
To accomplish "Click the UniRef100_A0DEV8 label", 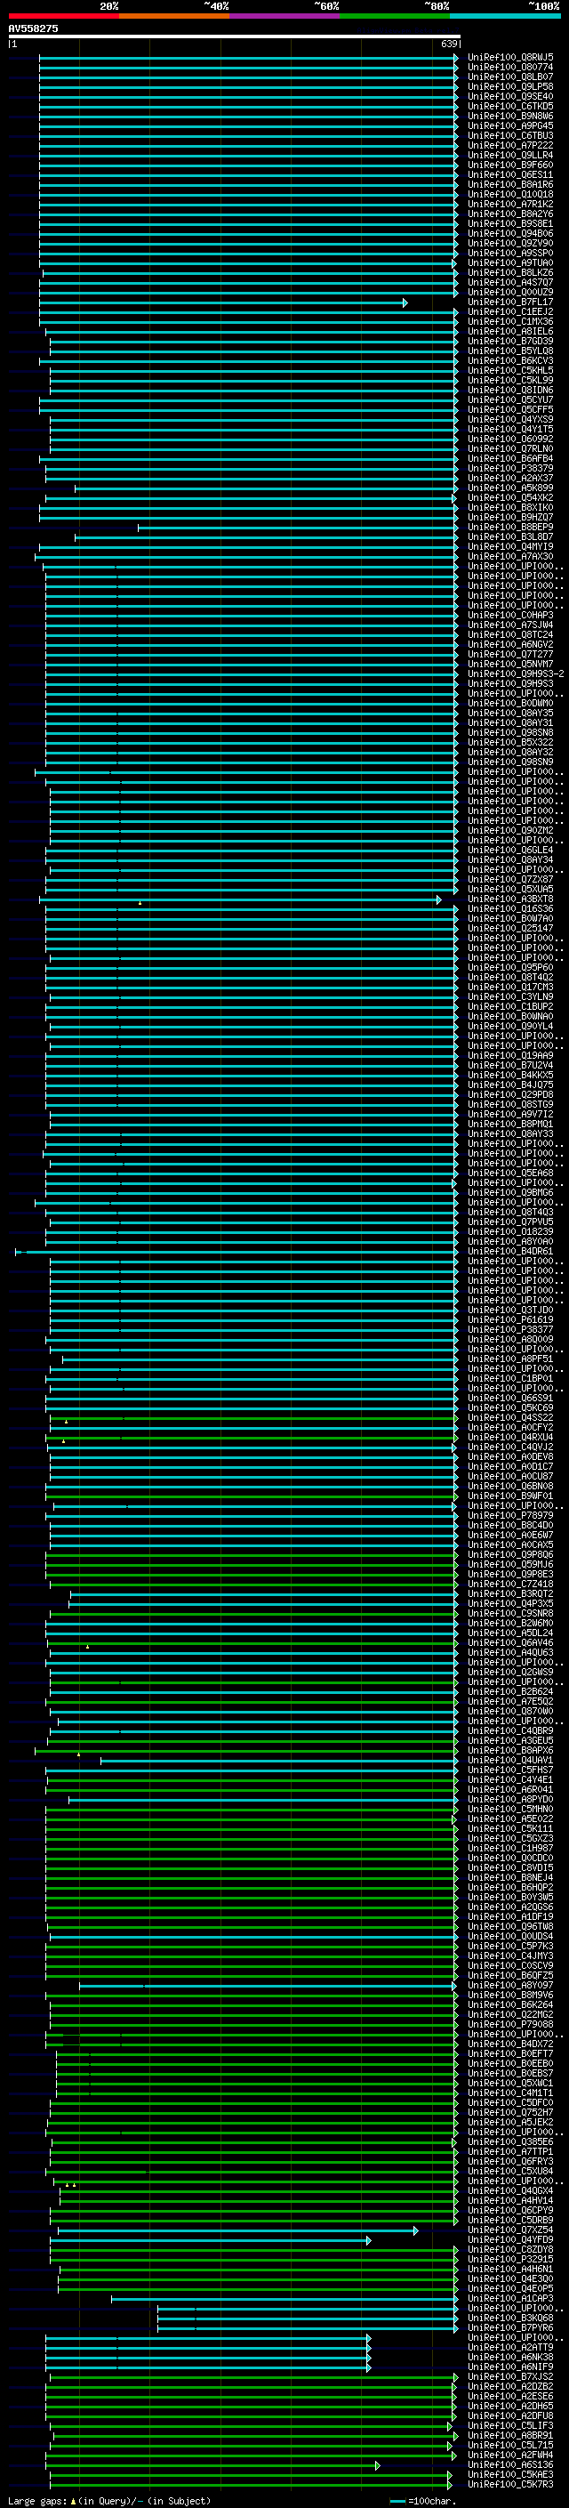I will tap(510, 1456).
